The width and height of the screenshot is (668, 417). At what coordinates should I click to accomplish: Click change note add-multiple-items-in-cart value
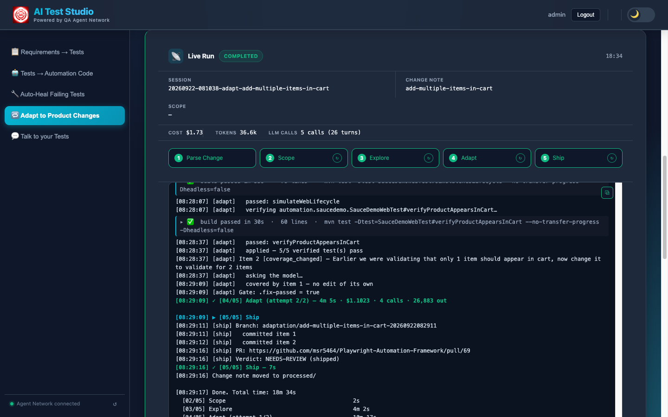click(x=449, y=88)
